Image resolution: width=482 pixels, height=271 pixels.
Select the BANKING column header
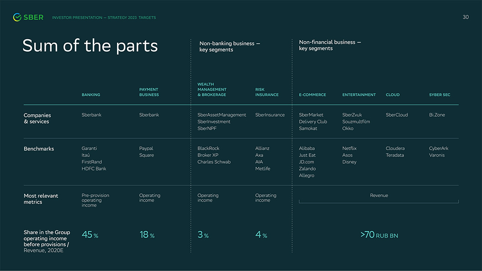click(x=90, y=95)
